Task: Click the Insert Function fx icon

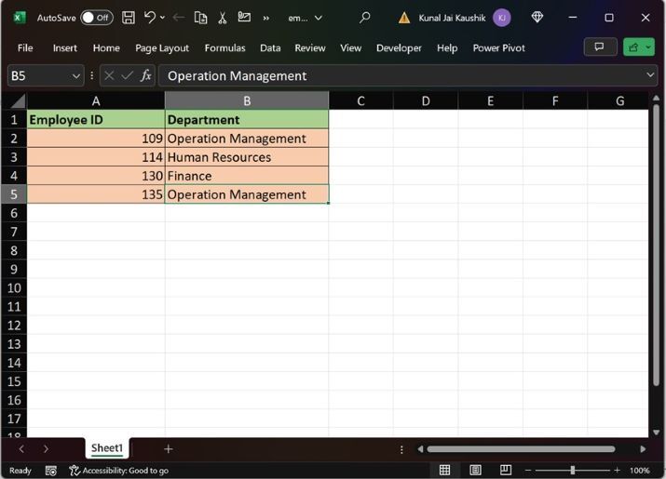Action: pos(145,75)
